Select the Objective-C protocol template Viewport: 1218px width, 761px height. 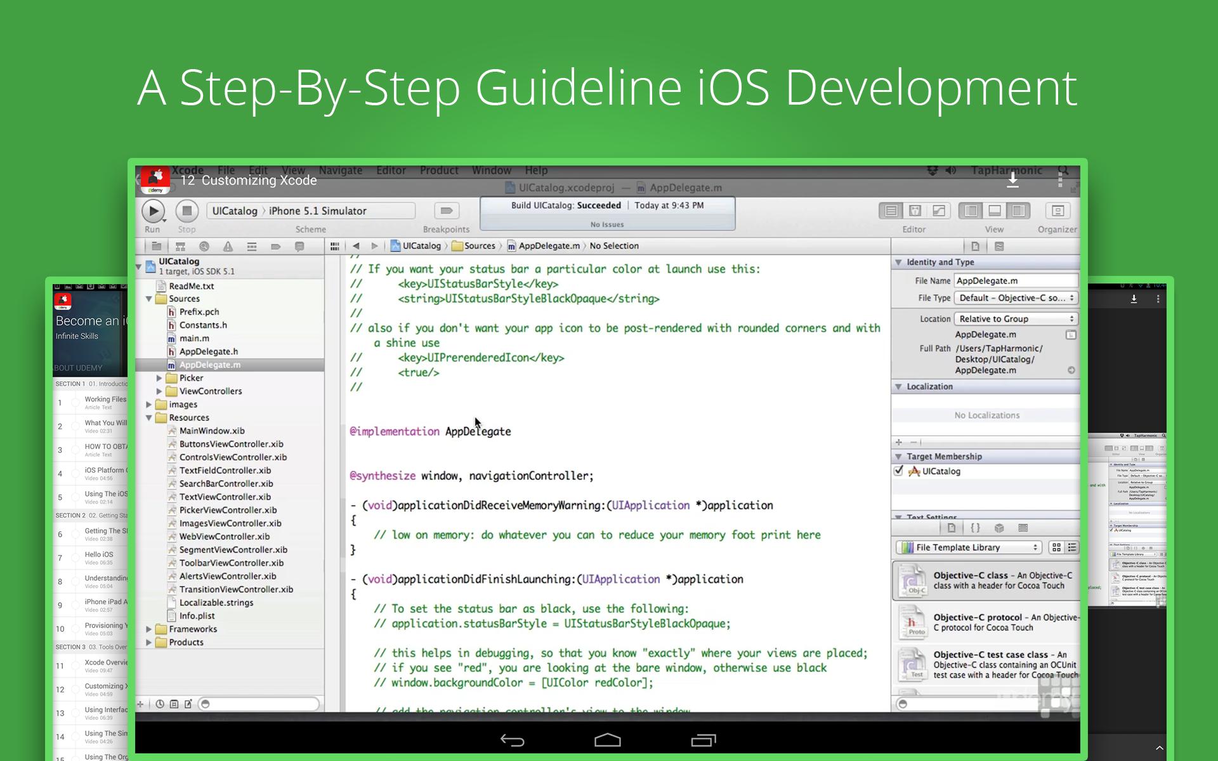[986, 622]
